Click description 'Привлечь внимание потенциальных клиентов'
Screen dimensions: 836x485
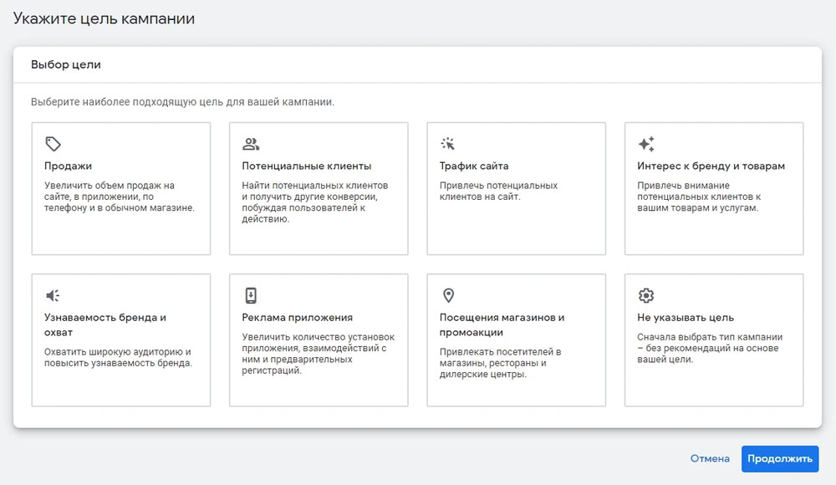pos(699,197)
